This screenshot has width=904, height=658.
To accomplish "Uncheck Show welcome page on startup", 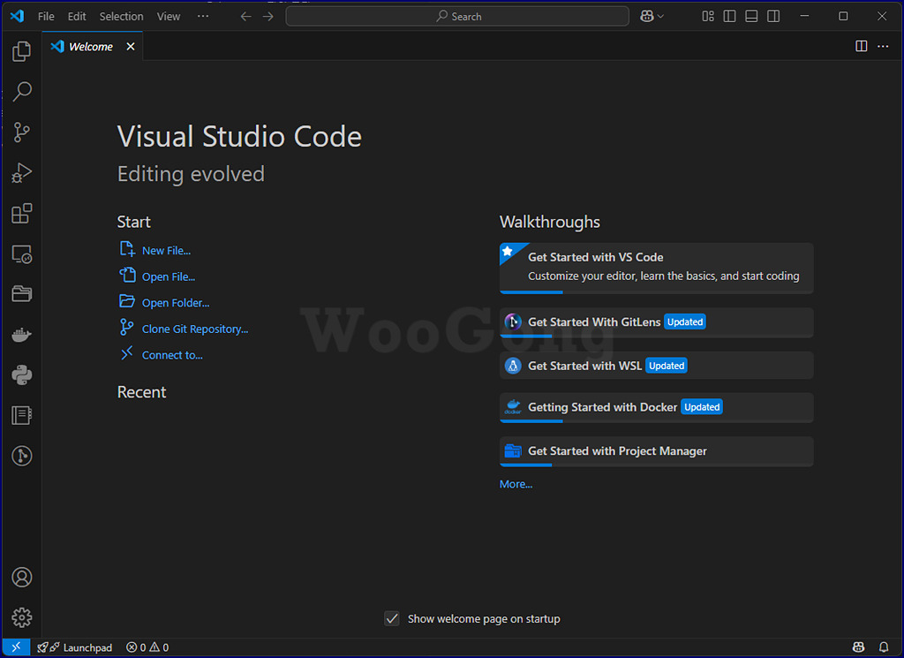I will [392, 619].
